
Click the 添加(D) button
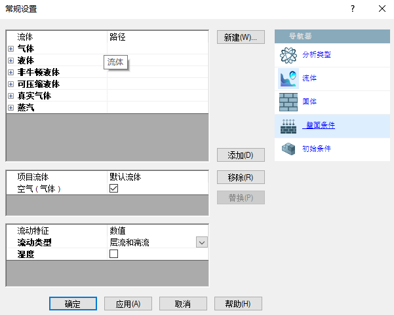(x=241, y=155)
